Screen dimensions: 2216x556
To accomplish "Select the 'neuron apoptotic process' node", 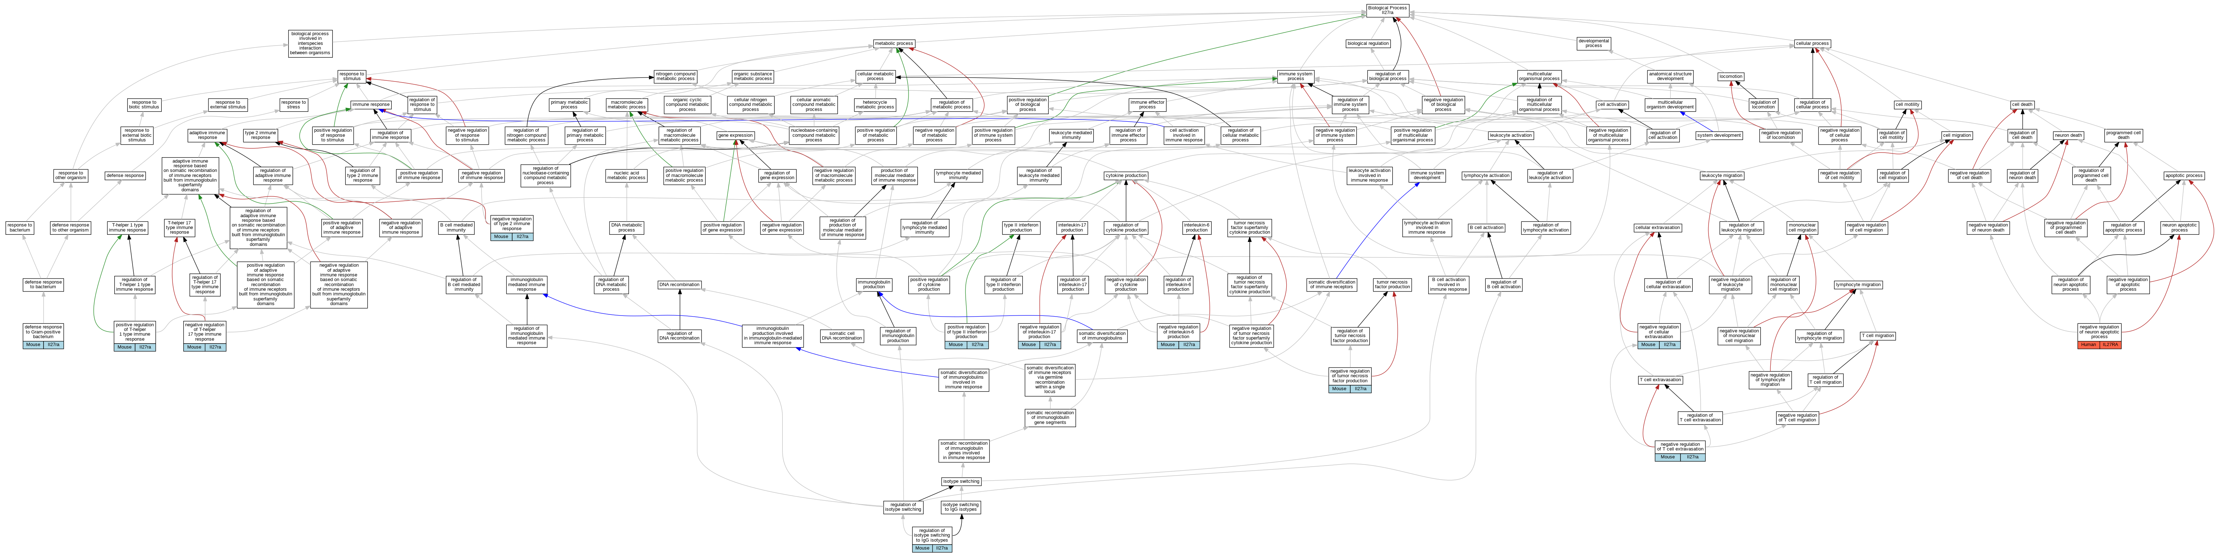I will pyautogui.click(x=2179, y=228).
